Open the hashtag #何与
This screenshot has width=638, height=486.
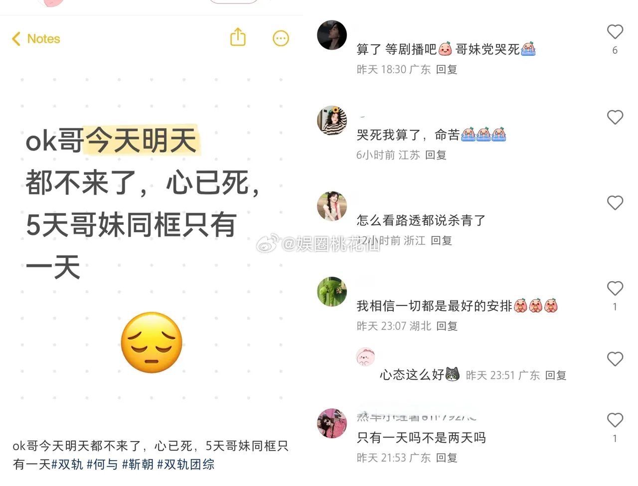(x=103, y=465)
